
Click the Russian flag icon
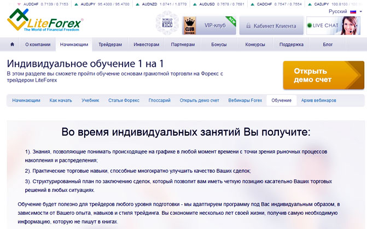tap(353, 11)
